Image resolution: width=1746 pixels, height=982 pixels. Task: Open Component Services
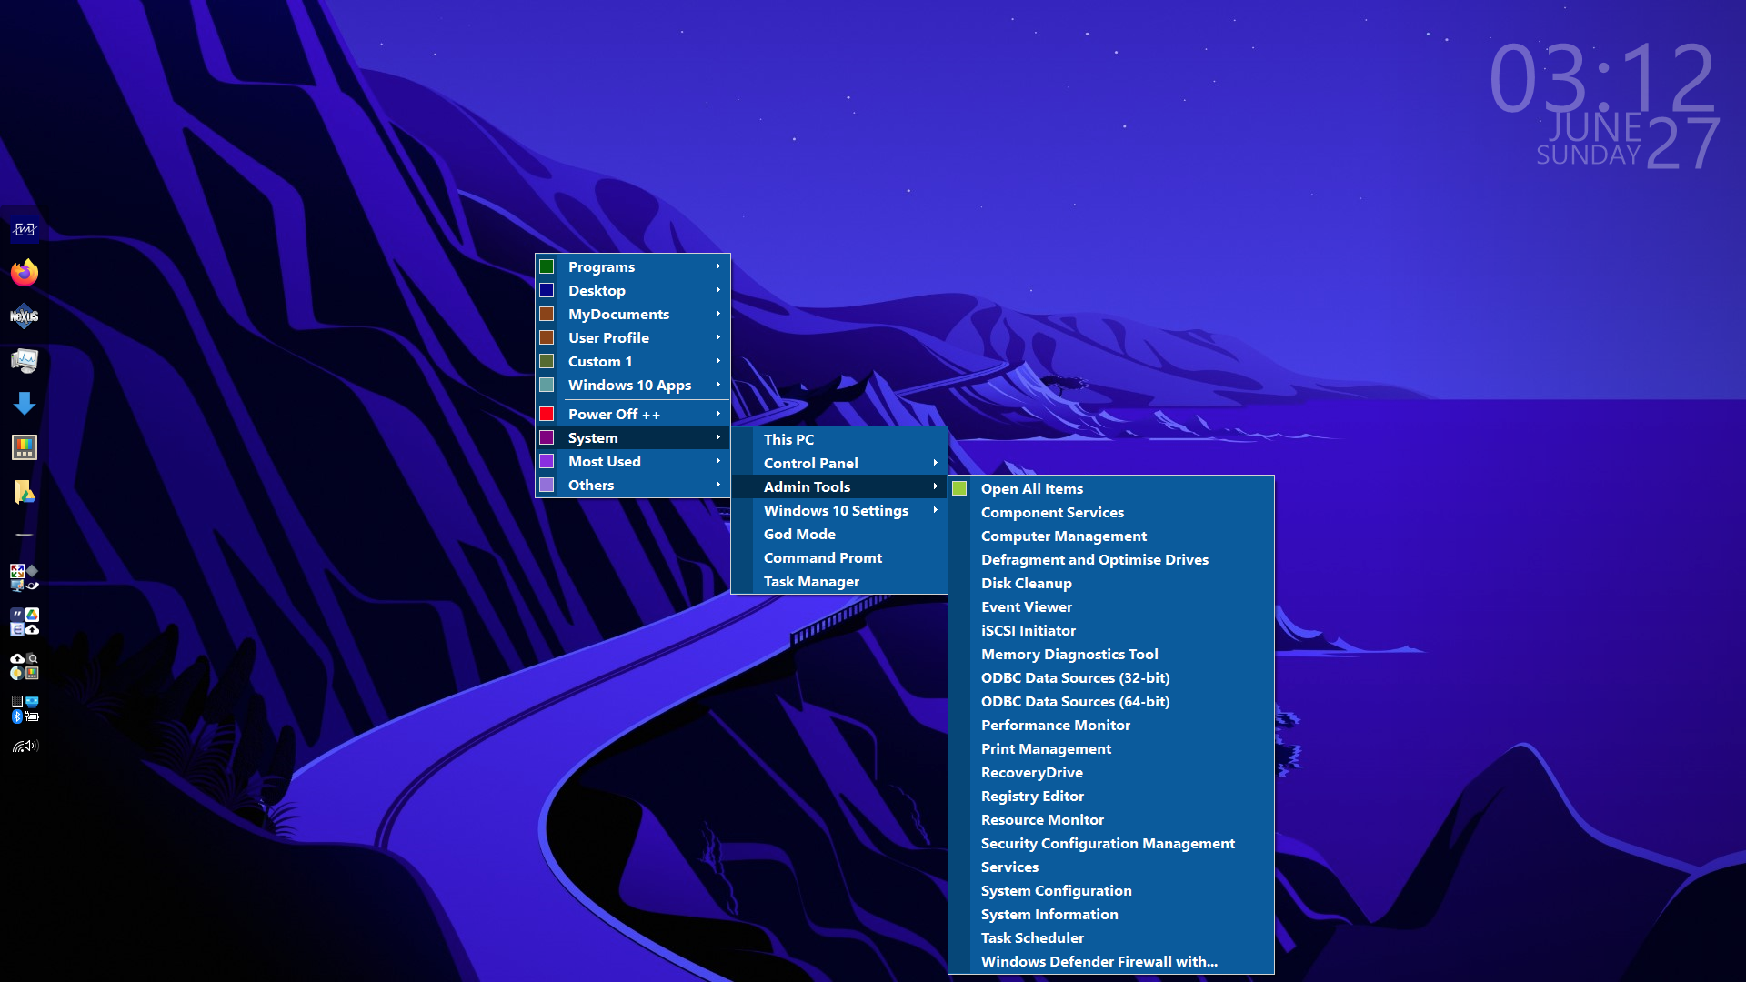[1111, 512]
